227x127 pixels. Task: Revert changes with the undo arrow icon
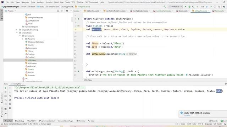pos(219,7)
